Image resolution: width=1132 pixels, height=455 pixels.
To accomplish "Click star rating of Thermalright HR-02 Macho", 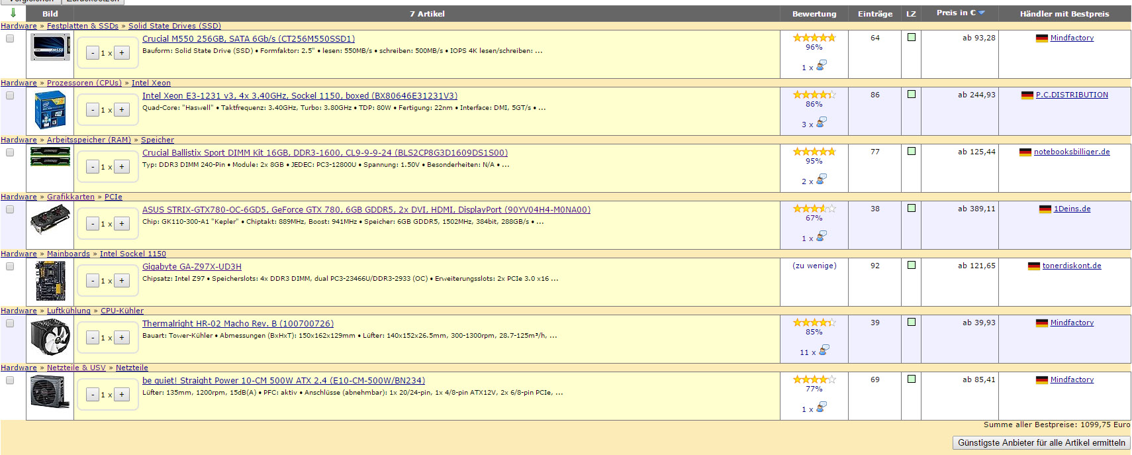I will click(814, 323).
